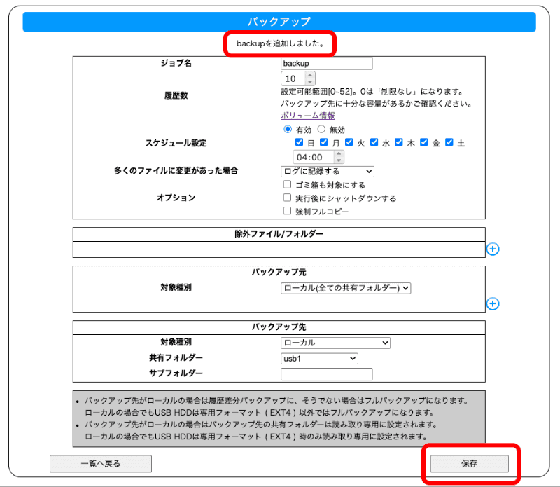Image resolution: width=560 pixels, height=487 pixels.
Task: Open the ログに記録する dropdown
Action: pyautogui.click(x=328, y=171)
